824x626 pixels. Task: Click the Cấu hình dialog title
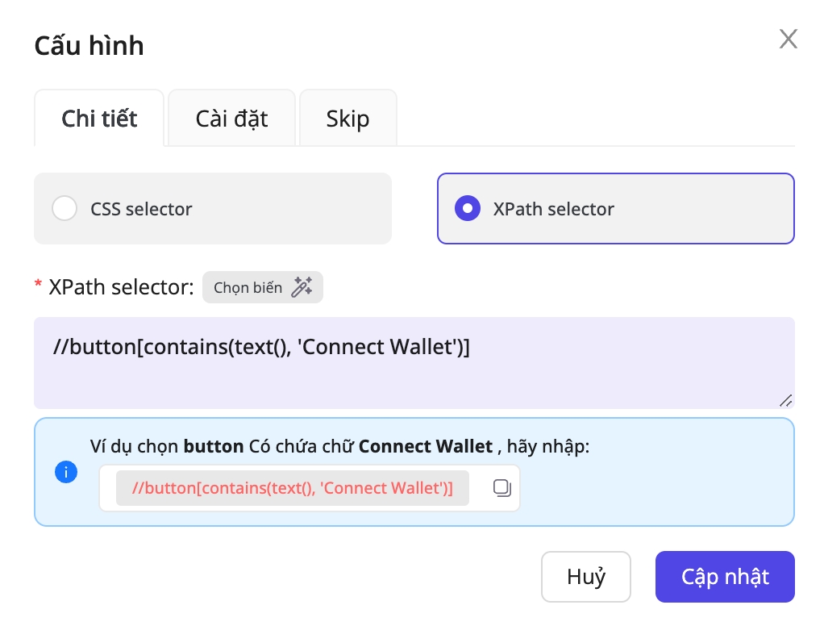pos(89,45)
